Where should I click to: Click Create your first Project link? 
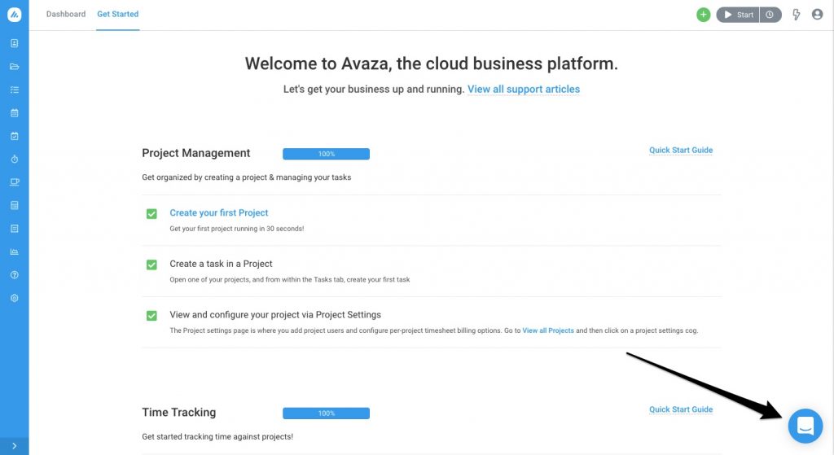218,212
